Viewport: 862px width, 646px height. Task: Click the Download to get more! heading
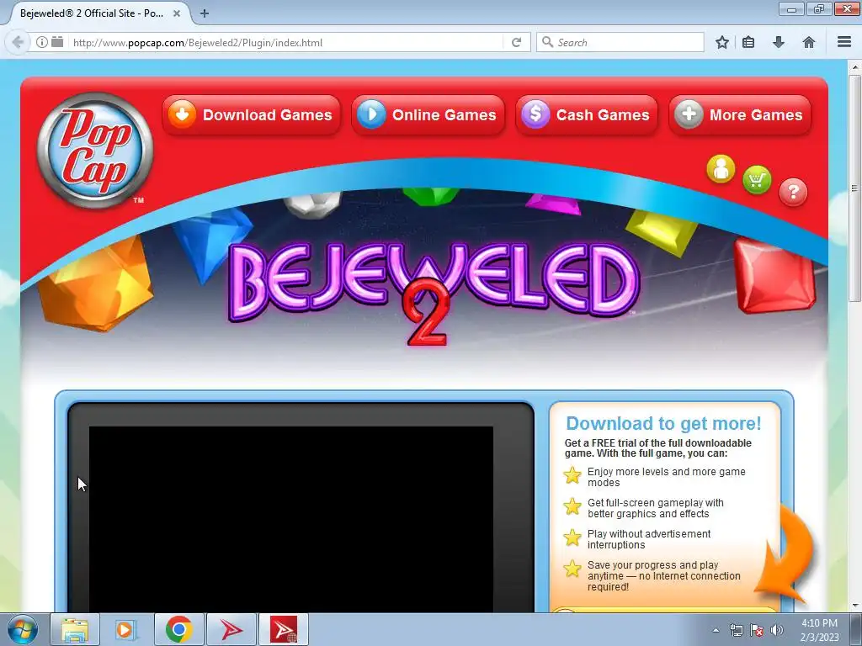[x=663, y=423]
